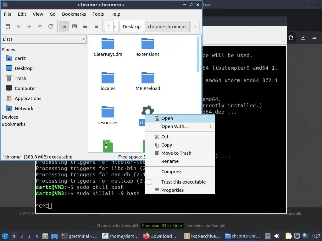The width and height of the screenshot is (322, 241).
Task: Open the clipboard tray icon
Action: click(288, 236)
